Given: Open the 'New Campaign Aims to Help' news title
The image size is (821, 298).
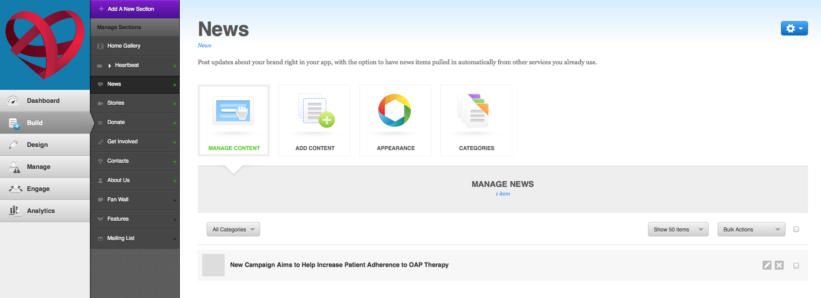Looking at the screenshot, I should coord(339,265).
